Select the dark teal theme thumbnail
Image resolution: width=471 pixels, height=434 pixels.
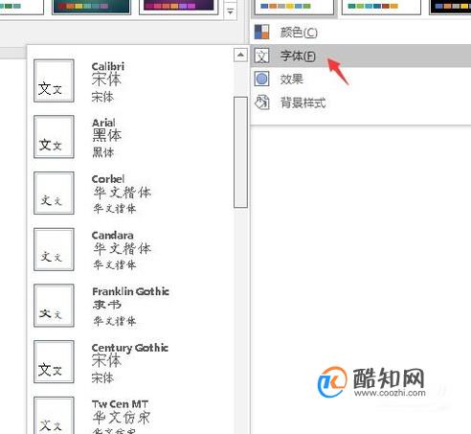click(x=91, y=7)
